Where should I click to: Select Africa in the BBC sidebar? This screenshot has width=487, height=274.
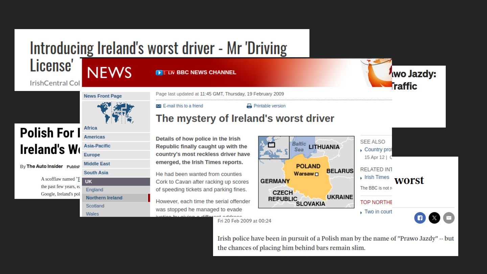pyautogui.click(x=116, y=128)
